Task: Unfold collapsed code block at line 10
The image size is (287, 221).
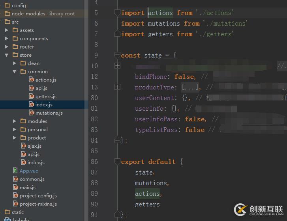Action: (117, 65)
